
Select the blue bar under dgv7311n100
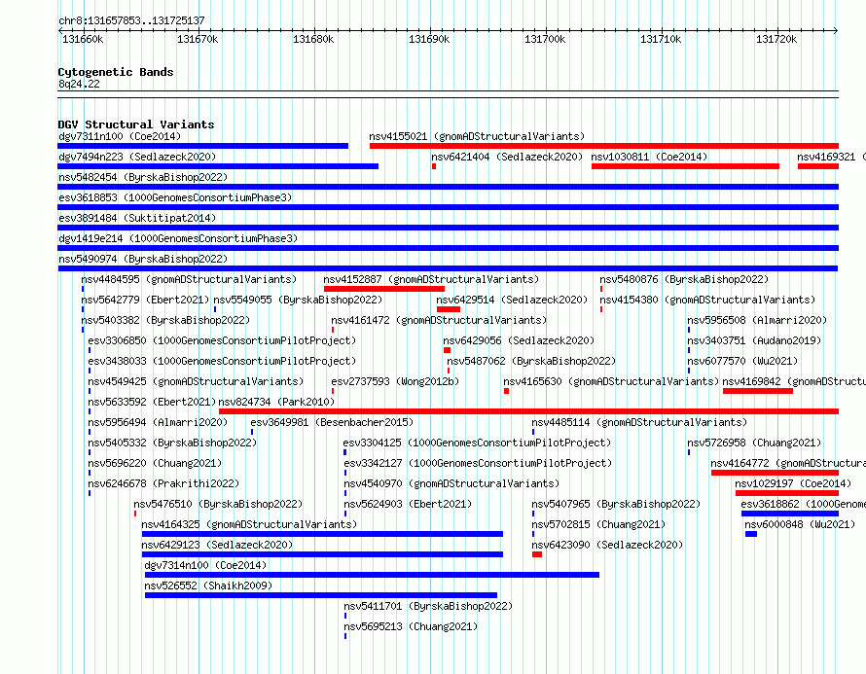tap(202, 146)
